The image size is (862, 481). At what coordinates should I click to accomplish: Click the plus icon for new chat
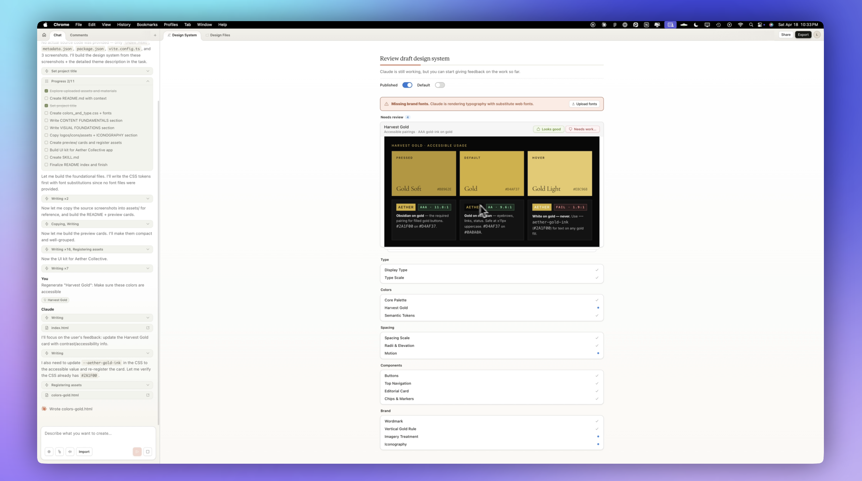[x=155, y=35]
